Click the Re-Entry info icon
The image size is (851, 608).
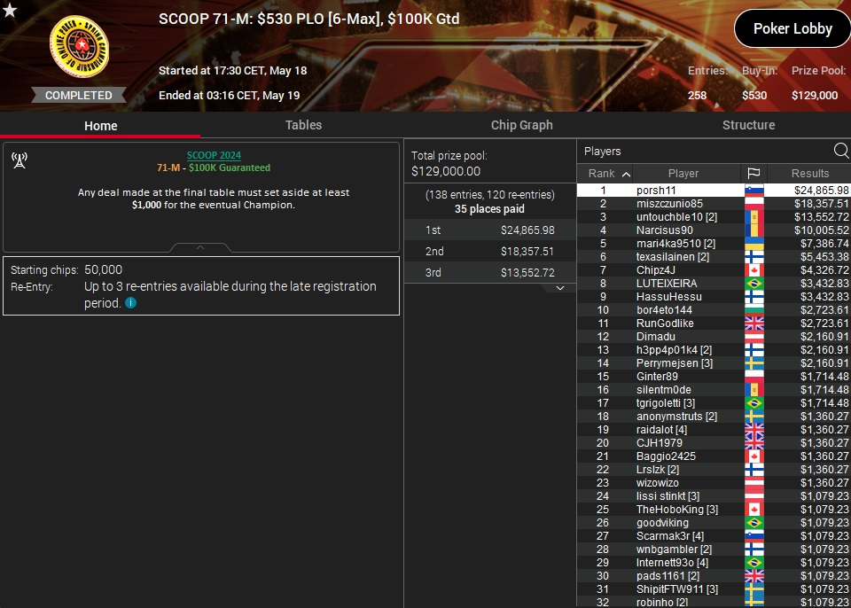click(x=130, y=303)
